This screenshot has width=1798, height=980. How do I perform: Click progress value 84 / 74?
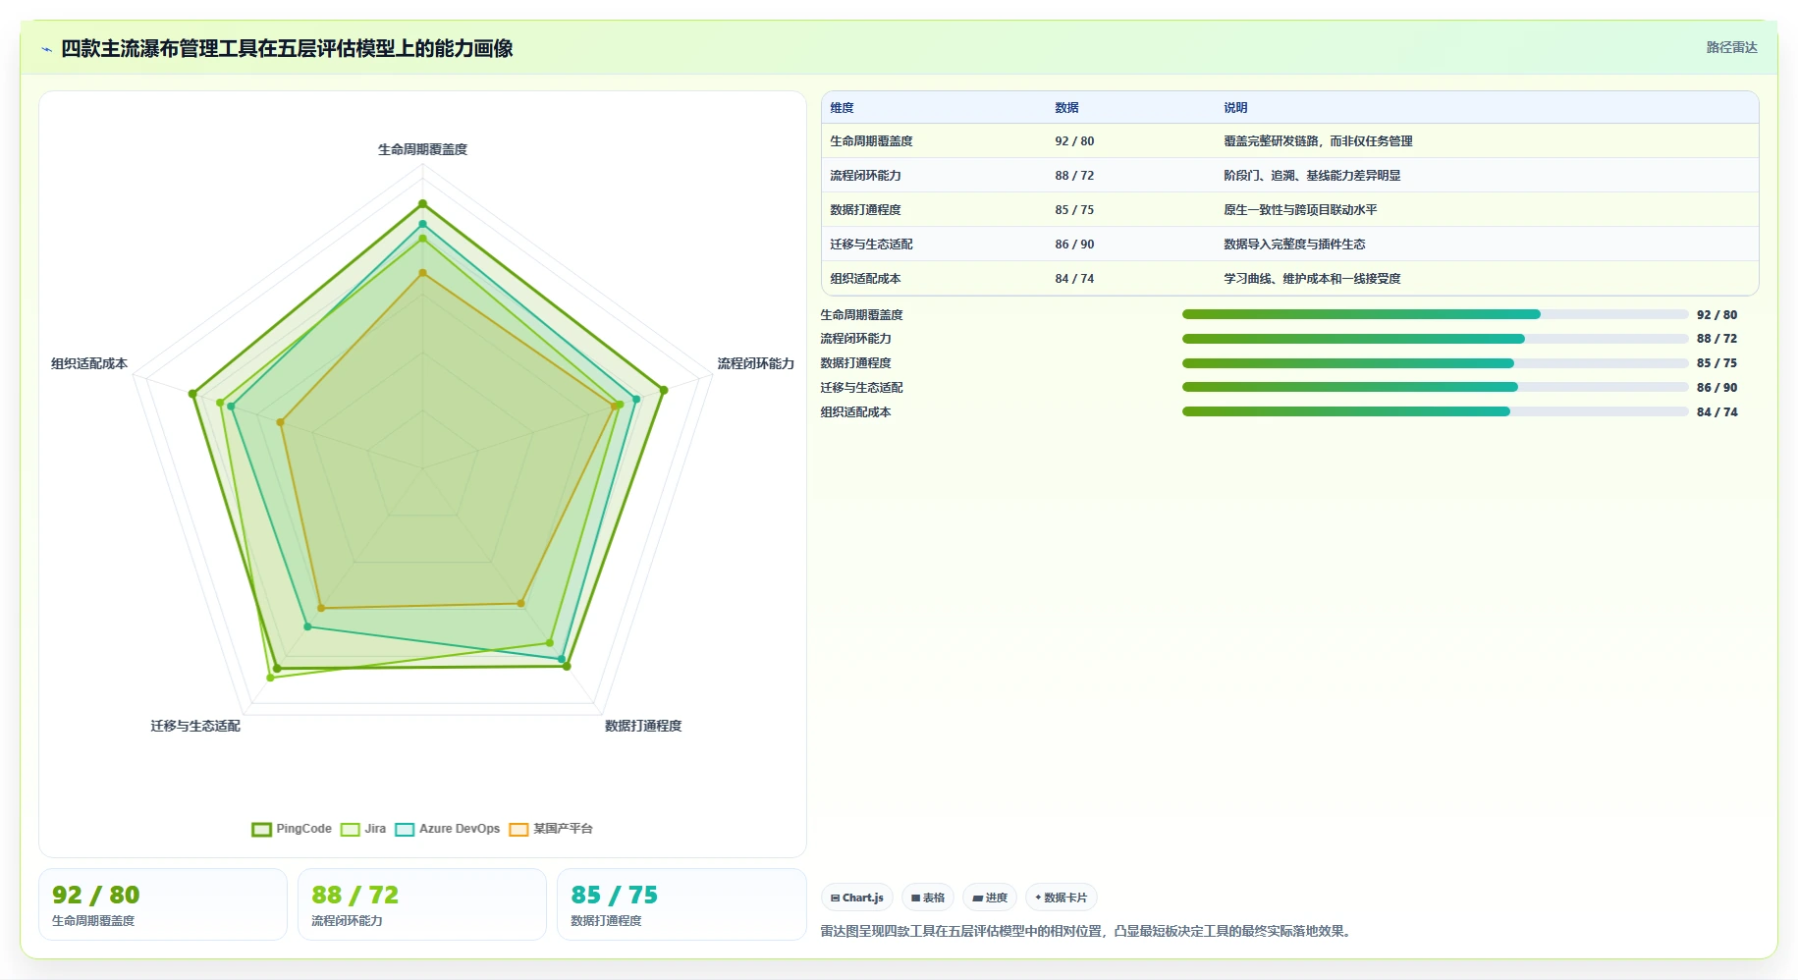point(1716,412)
